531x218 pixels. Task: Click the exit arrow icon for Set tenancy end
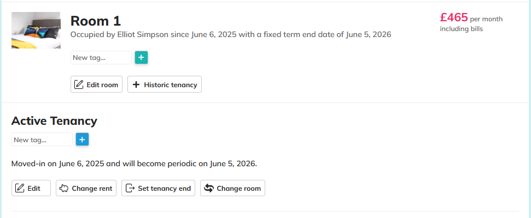pos(130,189)
